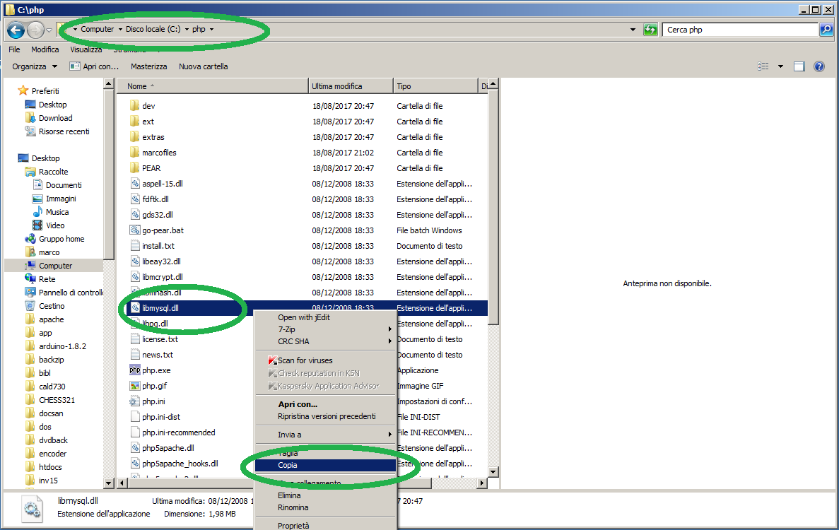Screen dimensions: 839x530
Task: Open the Cestino recycle bin in sidebar
Action: click(x=52, y=306)
